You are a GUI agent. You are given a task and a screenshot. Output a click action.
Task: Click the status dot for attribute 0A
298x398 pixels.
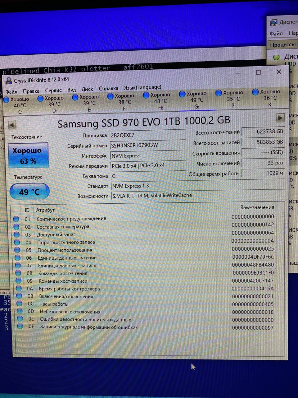(19, 289)
